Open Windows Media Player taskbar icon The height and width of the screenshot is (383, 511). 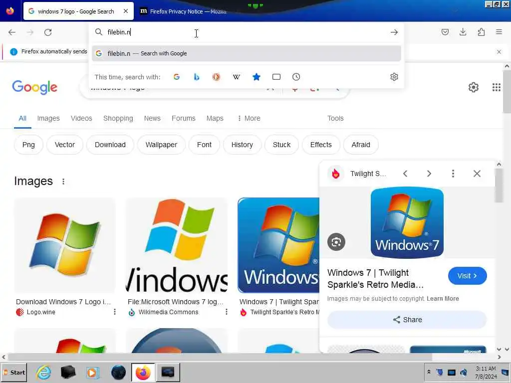click(93, 372)
